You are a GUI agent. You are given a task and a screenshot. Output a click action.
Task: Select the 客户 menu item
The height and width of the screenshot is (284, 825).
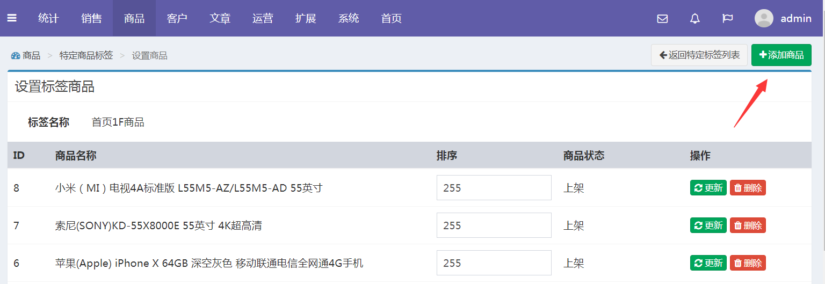click(177, 18)
